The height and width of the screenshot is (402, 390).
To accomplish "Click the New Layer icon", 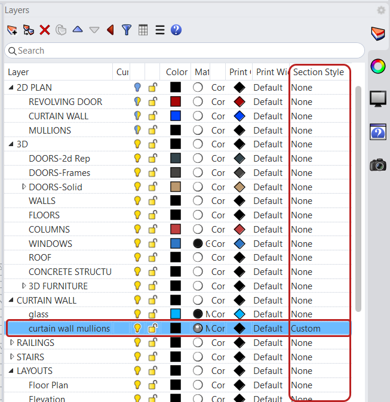I will click(x=12, y=30).
